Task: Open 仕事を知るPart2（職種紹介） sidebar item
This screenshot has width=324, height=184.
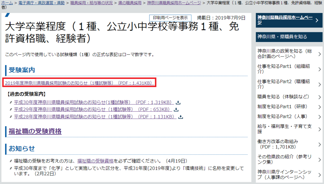Action: [x=285, y=84]
